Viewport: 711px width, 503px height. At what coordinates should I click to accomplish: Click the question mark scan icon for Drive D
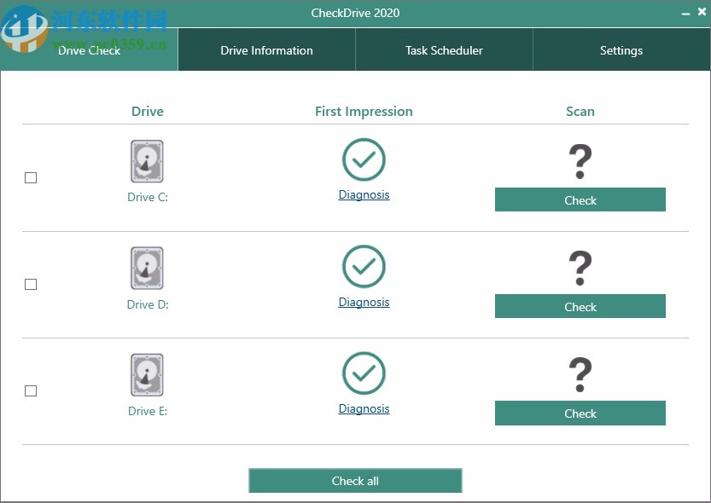tap(580, 267)
